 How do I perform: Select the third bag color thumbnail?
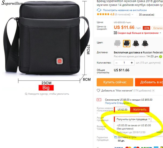[x=136, y=43]
